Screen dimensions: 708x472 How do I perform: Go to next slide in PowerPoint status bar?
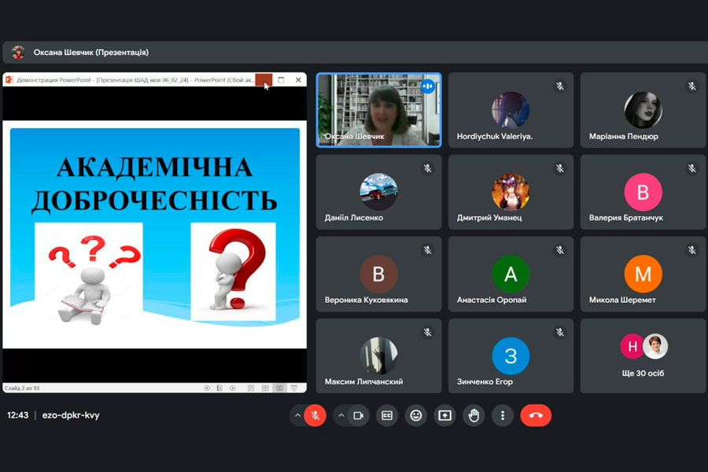coord(233,388)
